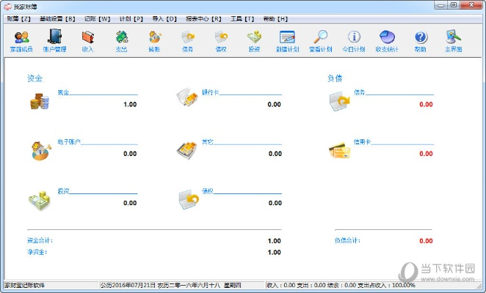Open 收支统计 pie chart toolbar icon

(387, 41)
